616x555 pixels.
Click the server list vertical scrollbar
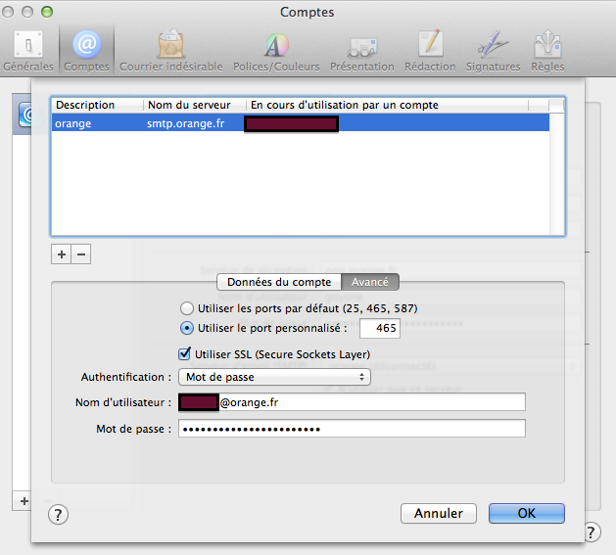tap(556, 173)
